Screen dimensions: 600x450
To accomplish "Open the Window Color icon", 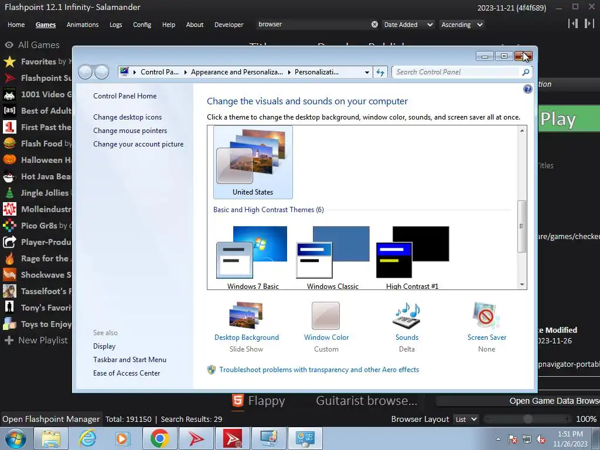I will (x=326, y=316).
